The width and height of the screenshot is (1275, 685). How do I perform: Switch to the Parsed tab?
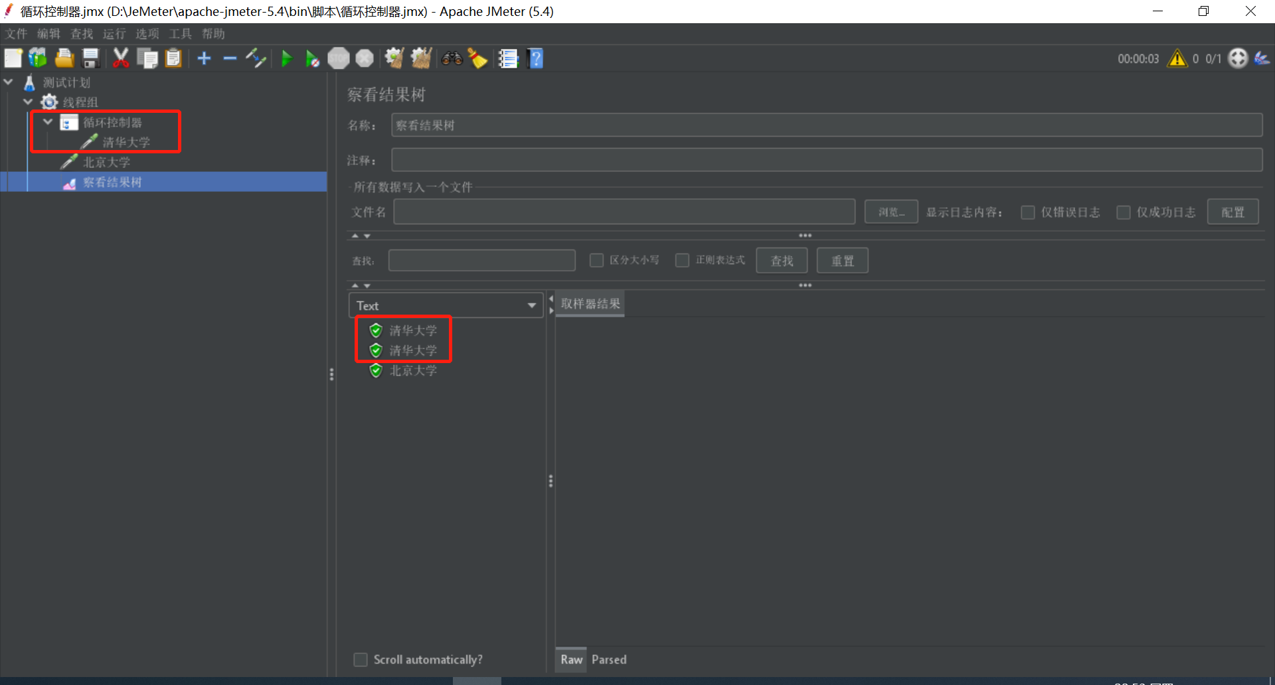pos(609,660)
